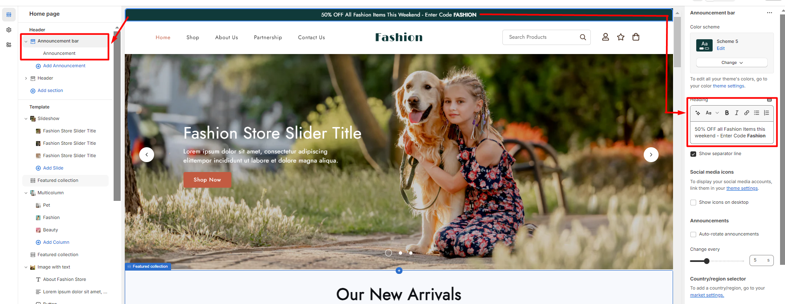Expand the Header section in tree
The width and height of the screenshot is (785, 304).
(26, 78)
